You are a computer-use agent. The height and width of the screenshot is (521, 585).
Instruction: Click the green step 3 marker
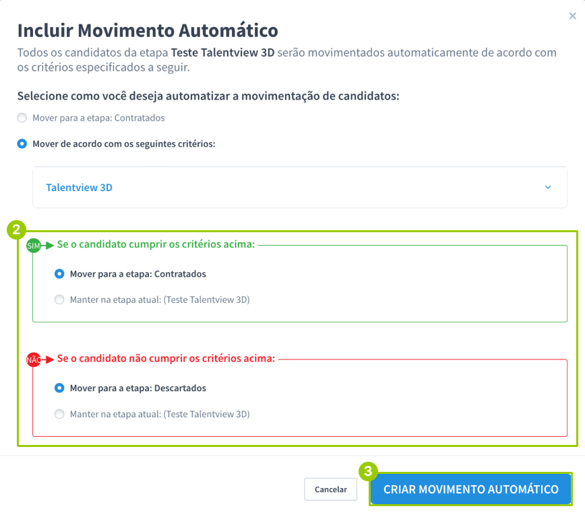368,471
